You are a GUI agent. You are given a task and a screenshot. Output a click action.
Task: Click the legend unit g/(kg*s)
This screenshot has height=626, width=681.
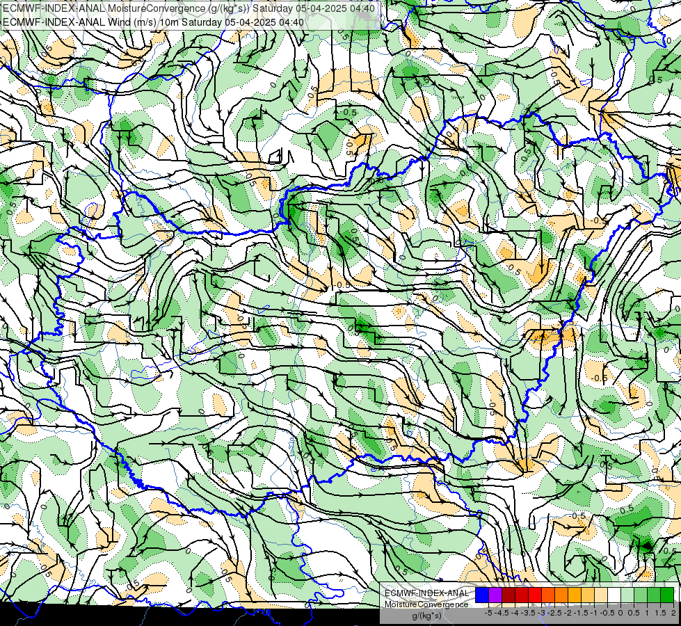pos(426,616)
